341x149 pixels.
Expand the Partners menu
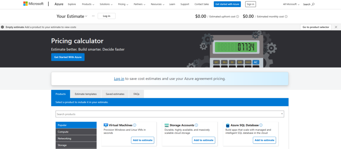pyautogui.click(x=140, y=4)
